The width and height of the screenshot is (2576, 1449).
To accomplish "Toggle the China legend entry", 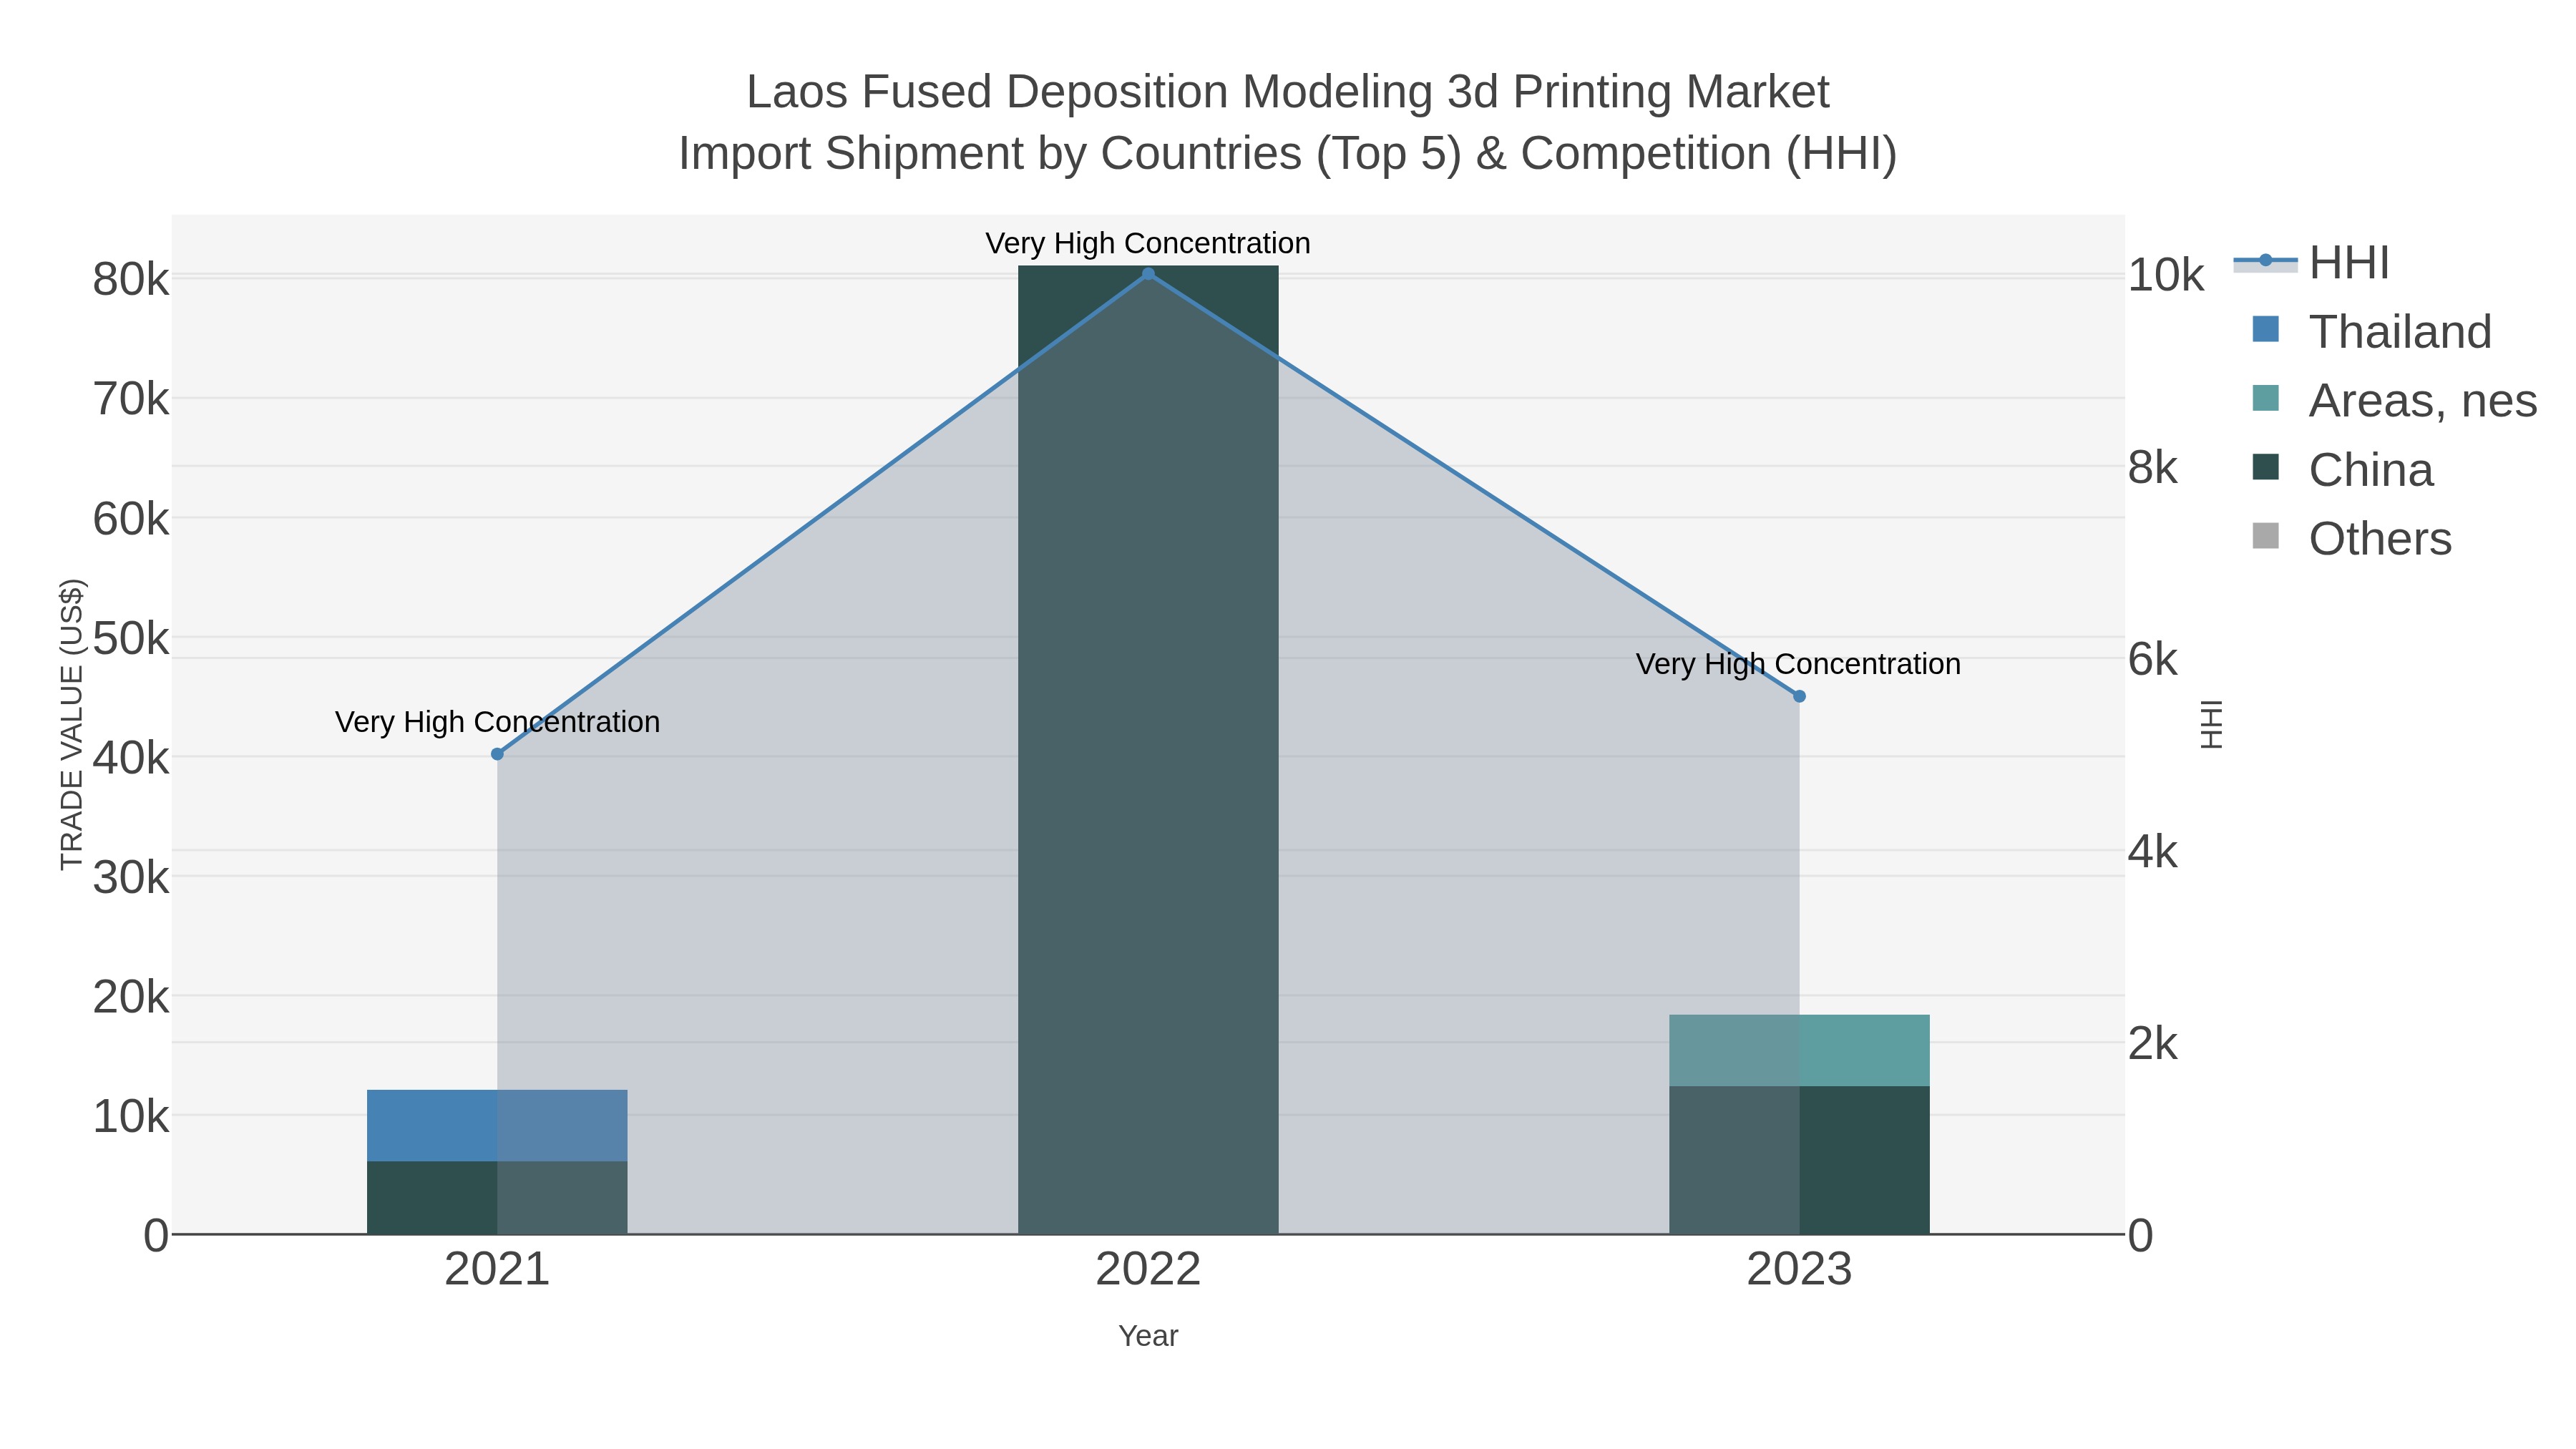I will coord(2342,470).
